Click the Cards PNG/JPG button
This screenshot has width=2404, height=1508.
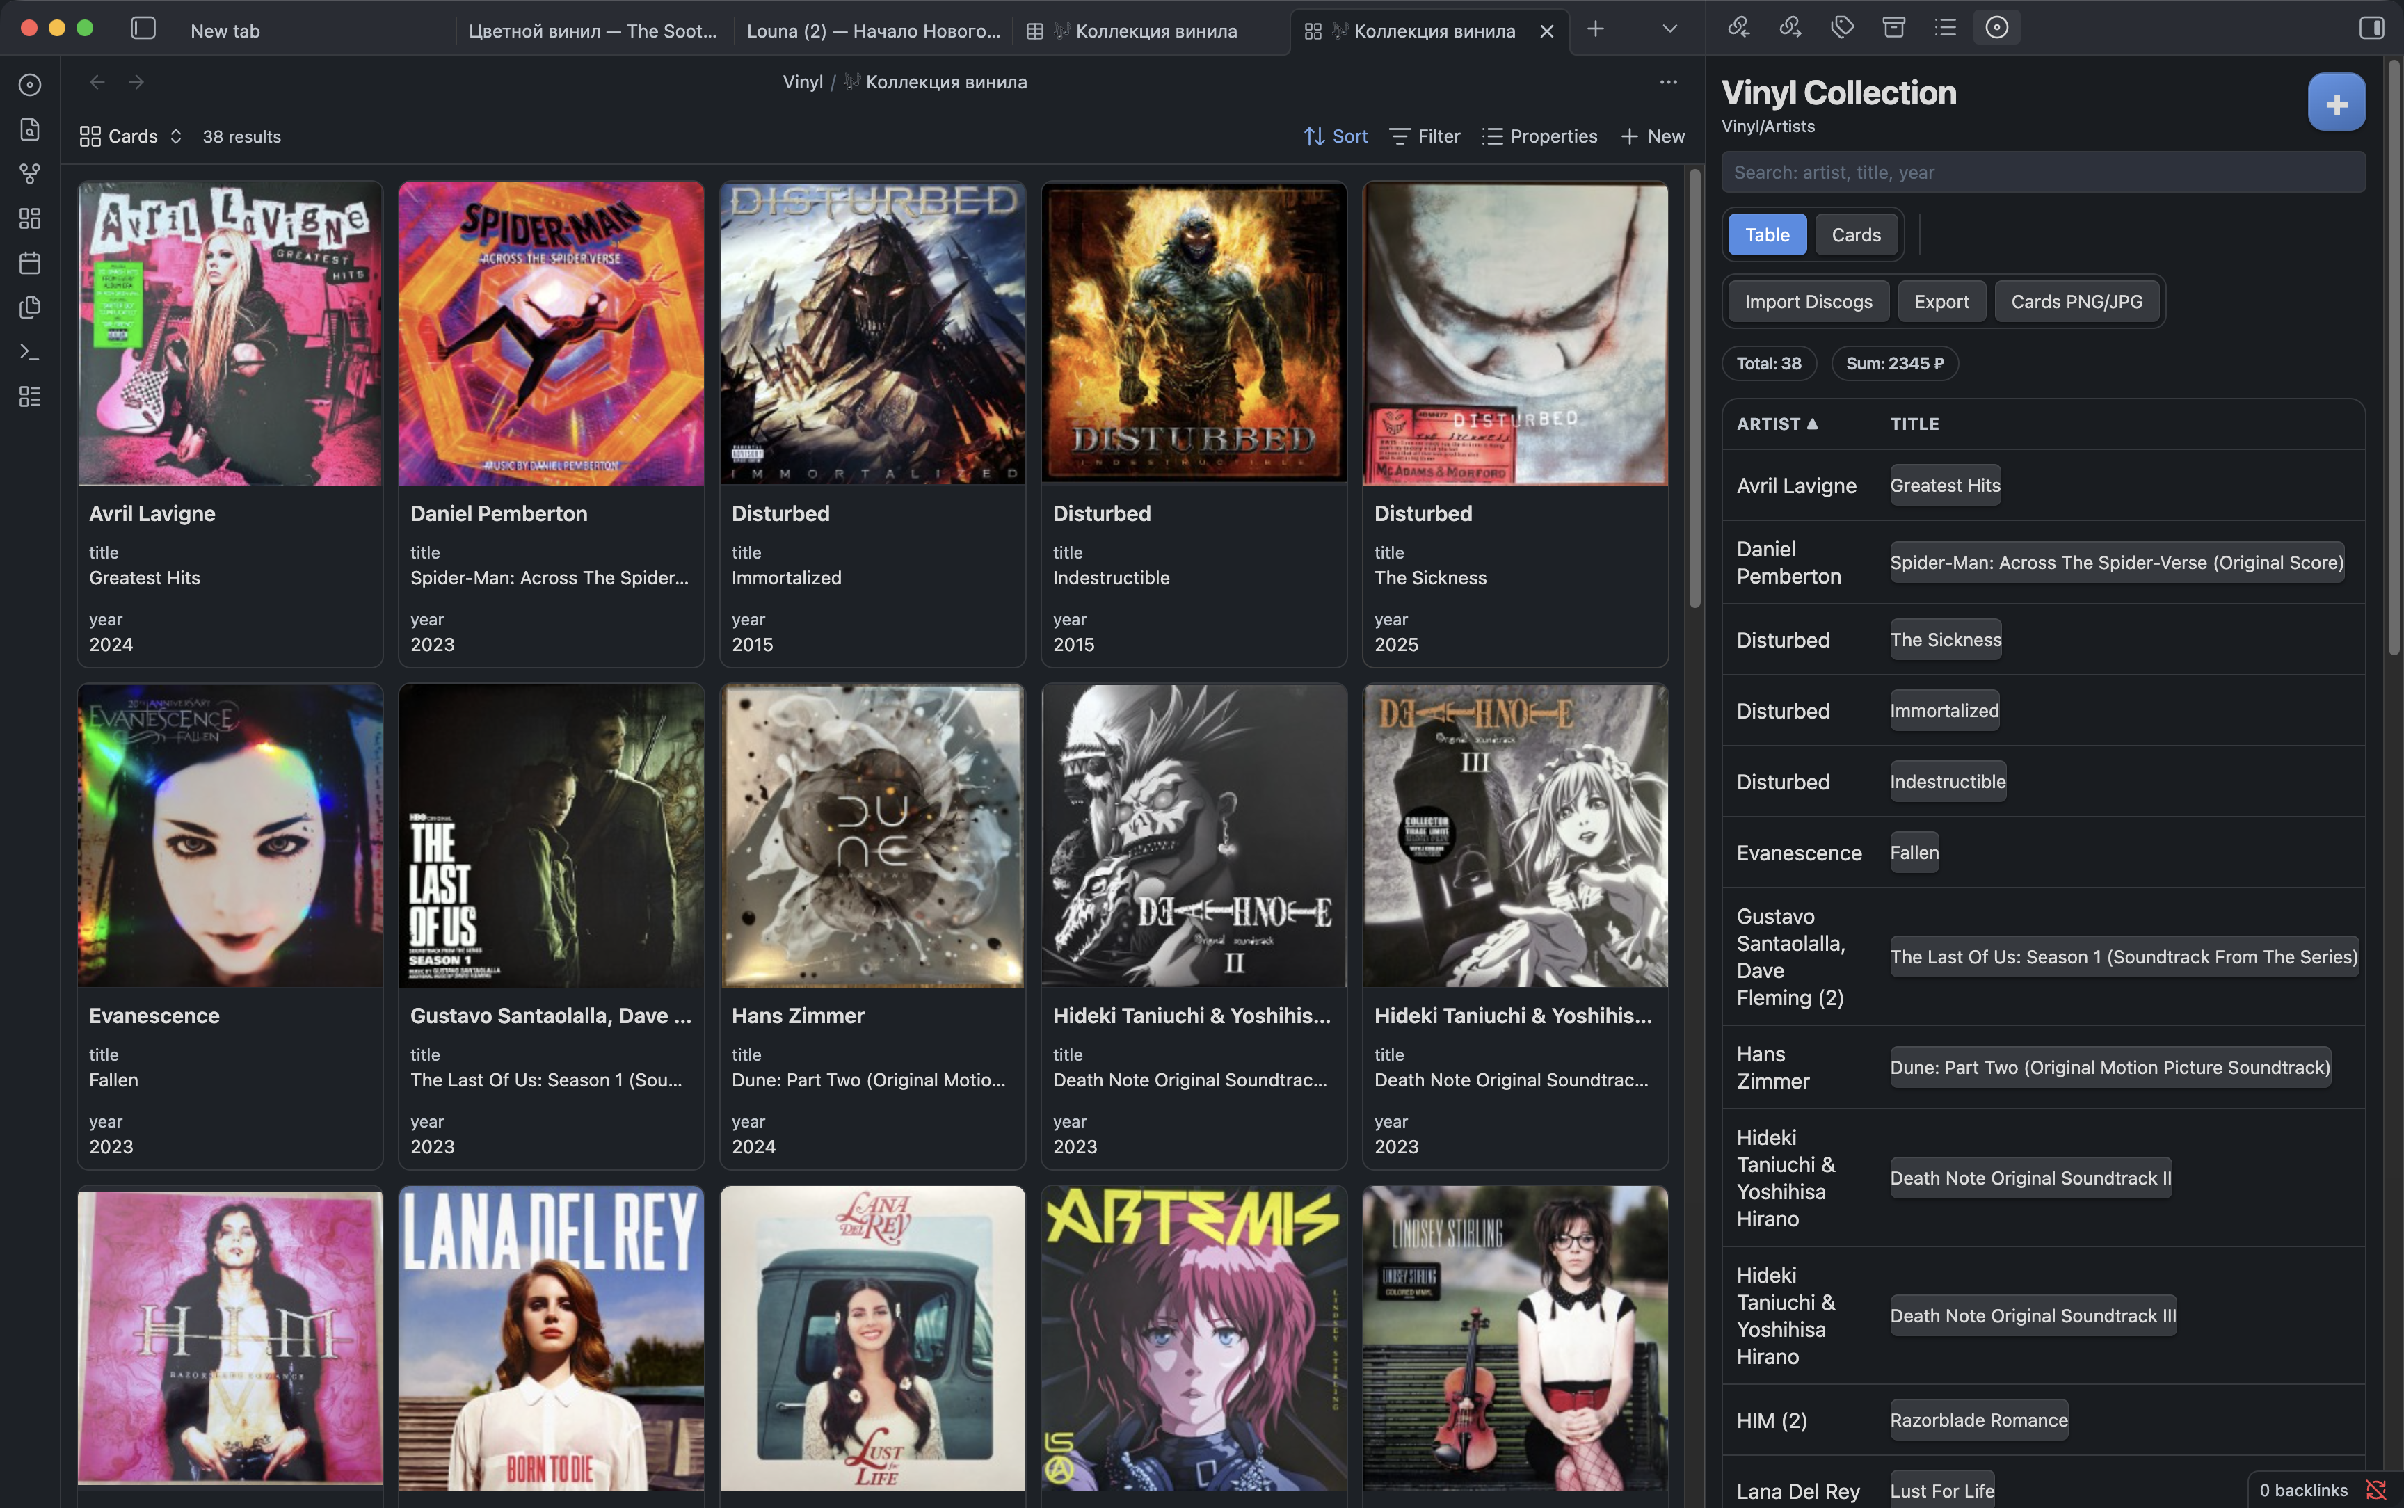(2076, 301)
